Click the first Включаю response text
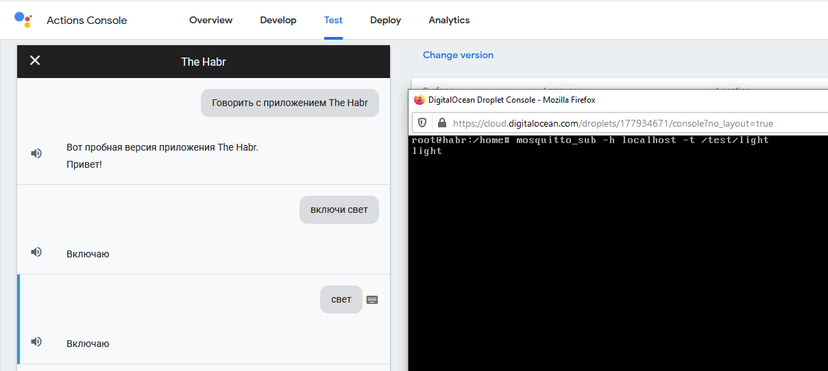This screenshot has height=371, width=828. pyautogui.click(x=88, y=254)
